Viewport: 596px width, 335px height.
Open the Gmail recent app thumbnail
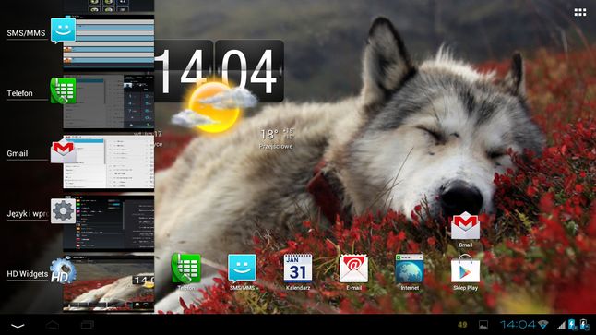tap(109, 162)
